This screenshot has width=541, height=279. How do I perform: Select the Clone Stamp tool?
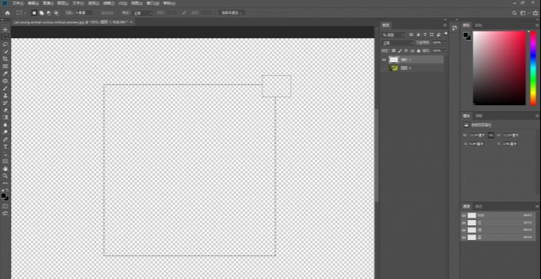(5, 95)
